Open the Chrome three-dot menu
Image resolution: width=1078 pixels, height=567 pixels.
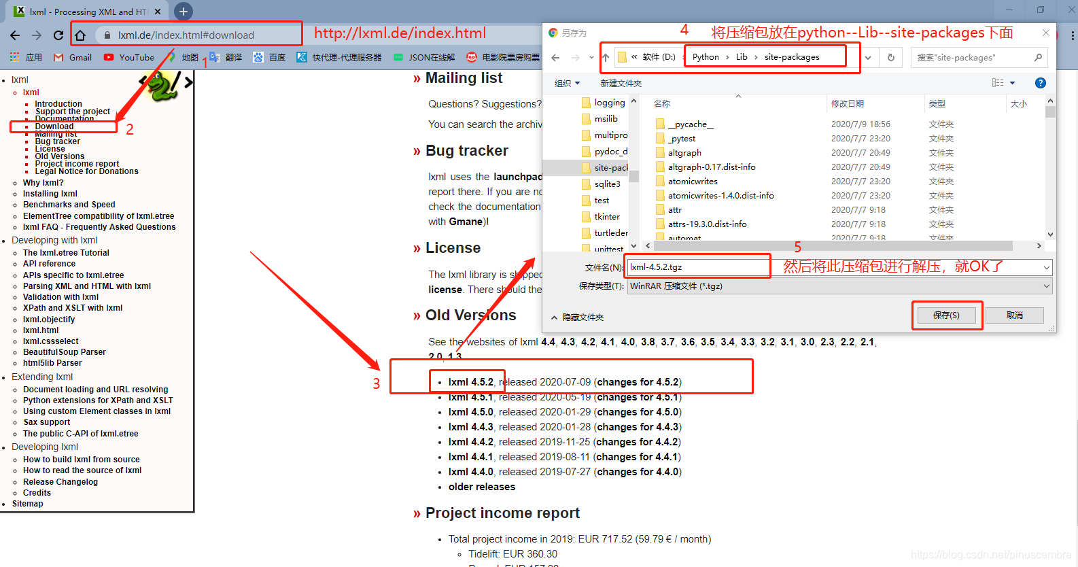1073,35
